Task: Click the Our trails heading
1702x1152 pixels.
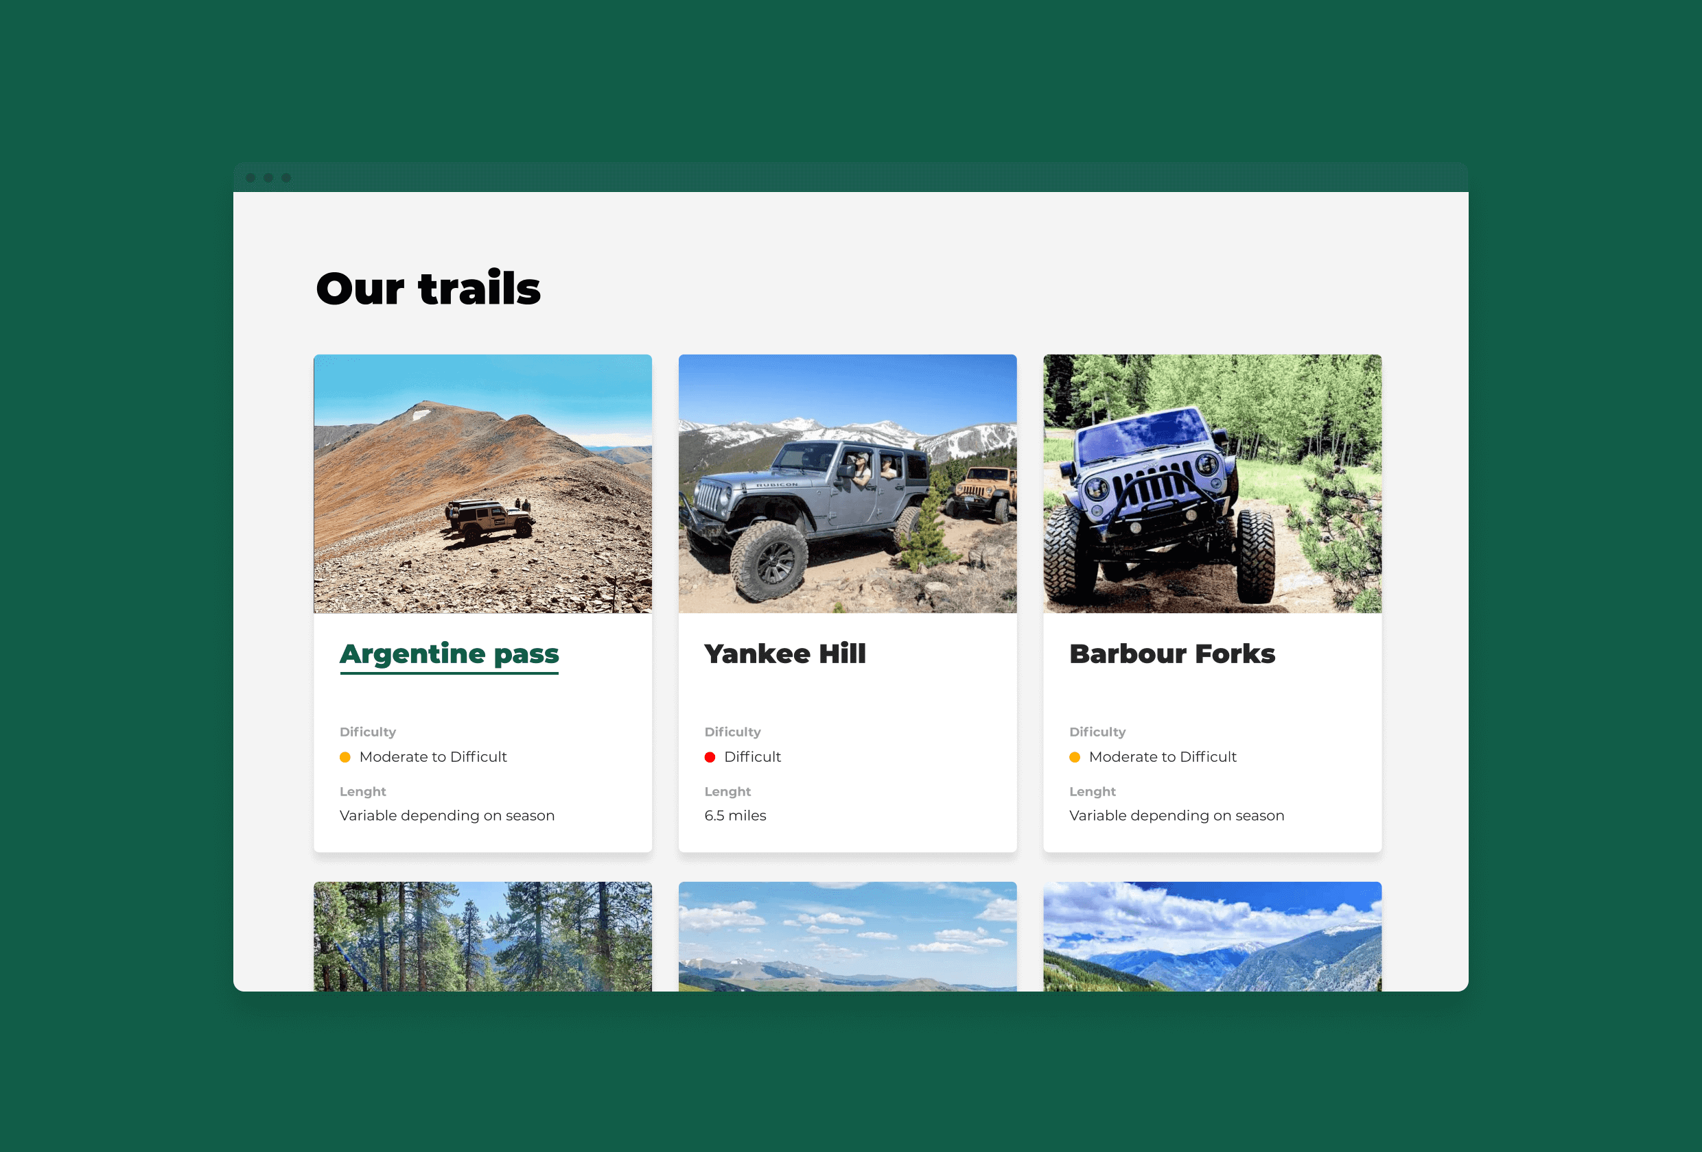Action: [428, 287]
